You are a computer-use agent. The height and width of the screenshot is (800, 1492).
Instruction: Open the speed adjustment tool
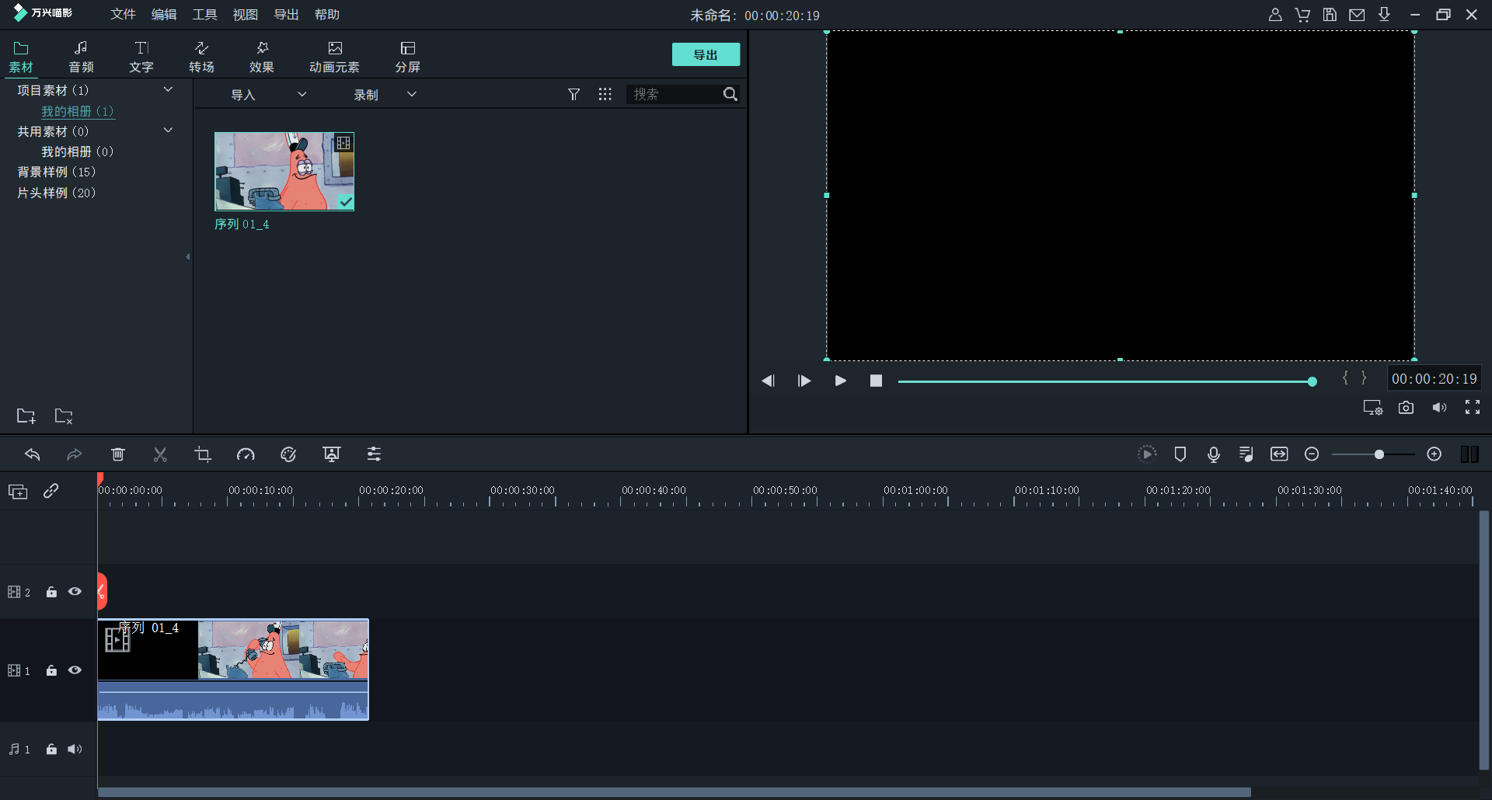point(246,454)
